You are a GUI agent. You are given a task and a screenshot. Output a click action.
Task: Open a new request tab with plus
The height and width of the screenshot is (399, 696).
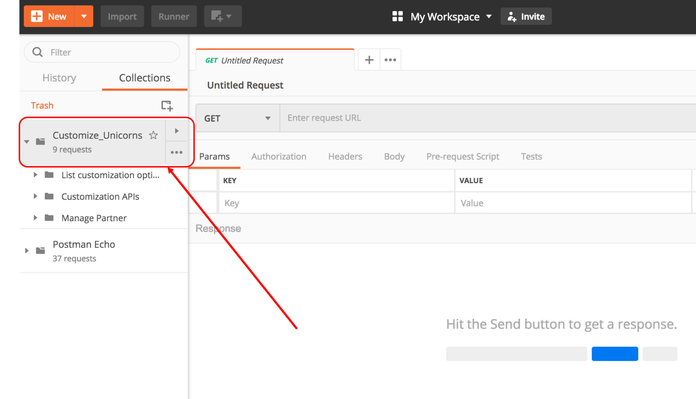[x=369, y=60]
